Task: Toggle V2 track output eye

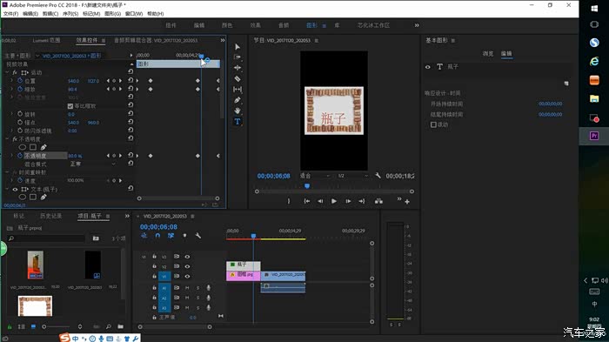Action: tap(187, 266)
